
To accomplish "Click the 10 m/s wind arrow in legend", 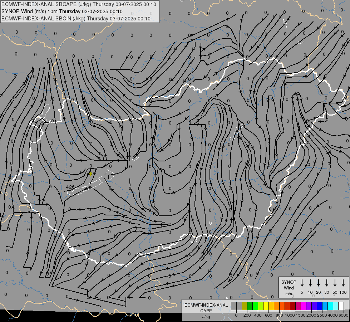I will click(x=310, y=283).
